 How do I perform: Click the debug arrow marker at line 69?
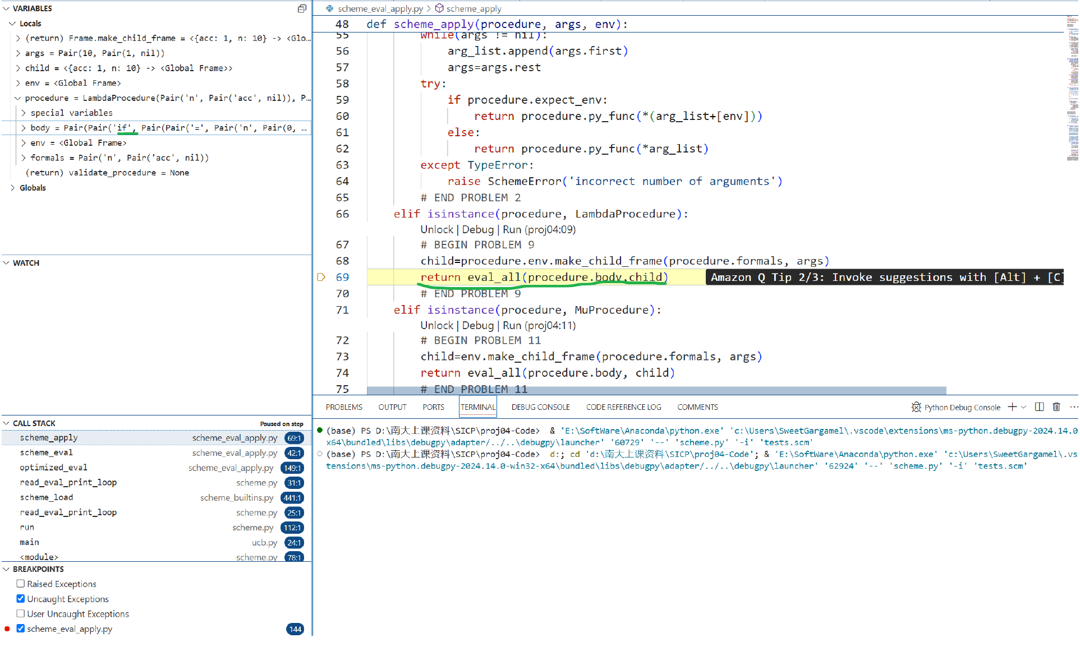coord(321,277)
